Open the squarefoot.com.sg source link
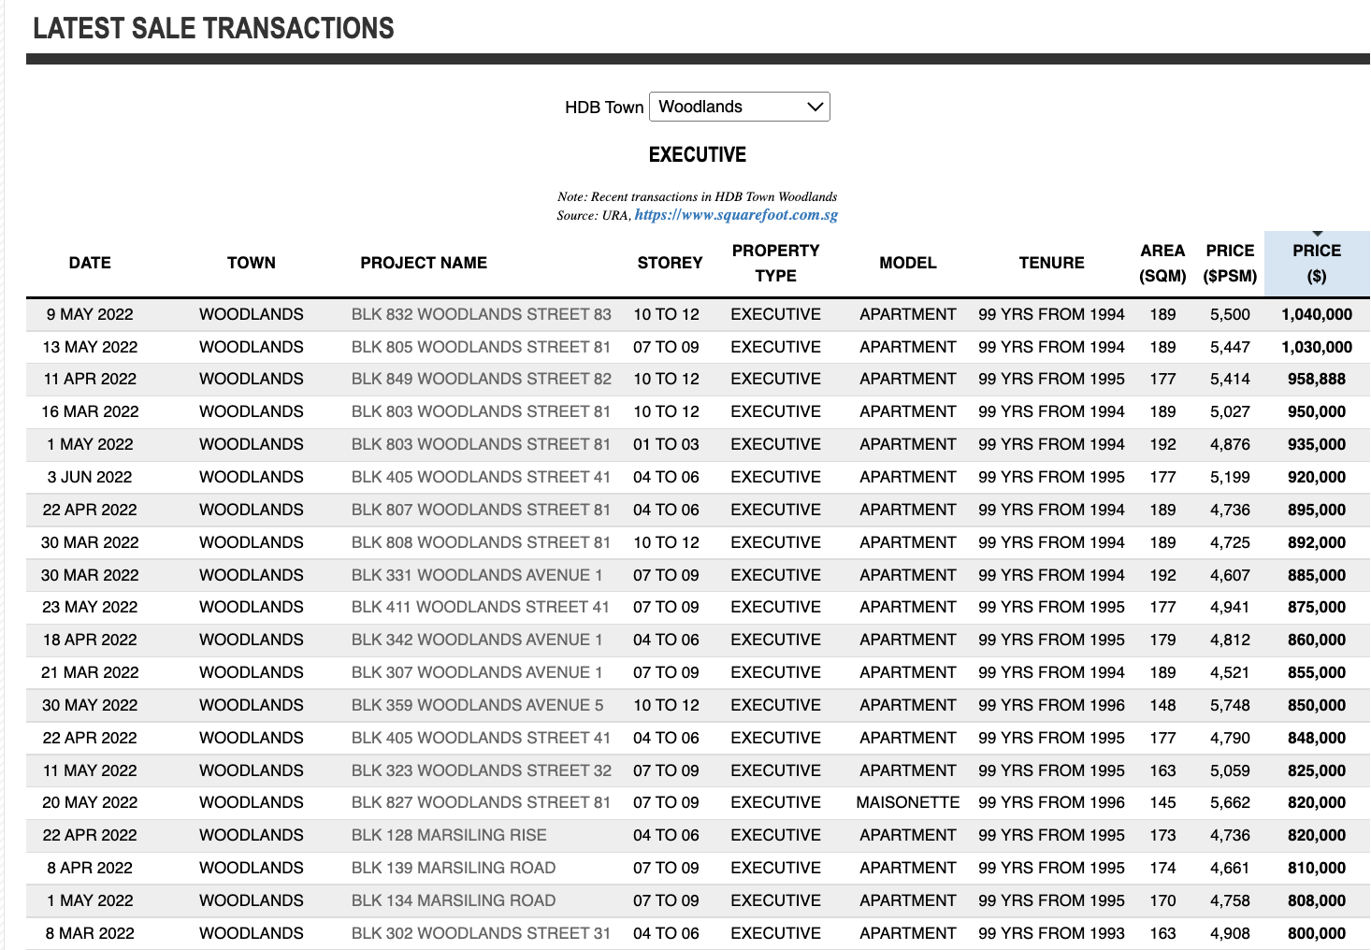 735,215
